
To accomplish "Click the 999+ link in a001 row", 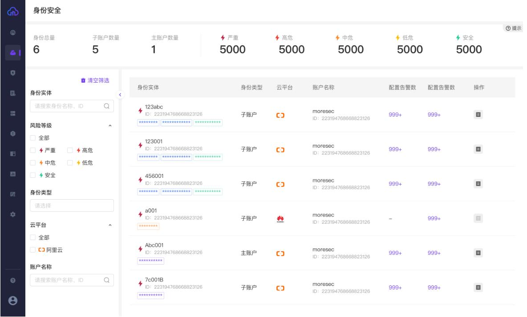I will tap(434, 218).
